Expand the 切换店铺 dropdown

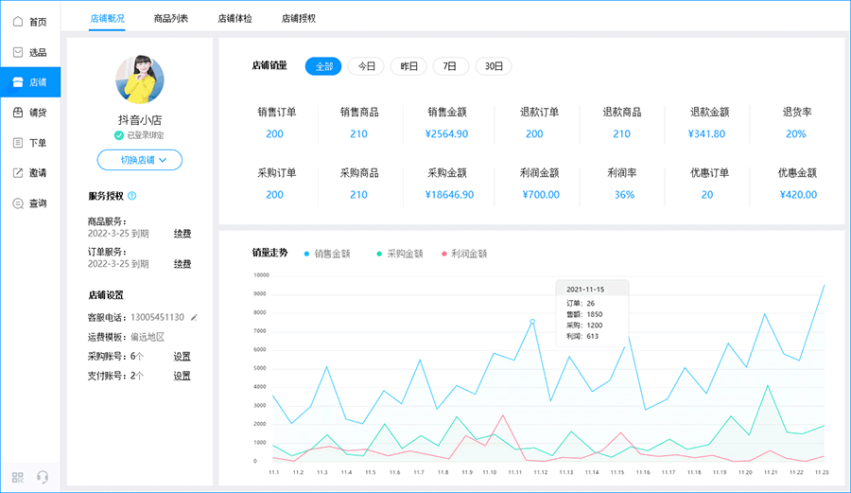140,160
